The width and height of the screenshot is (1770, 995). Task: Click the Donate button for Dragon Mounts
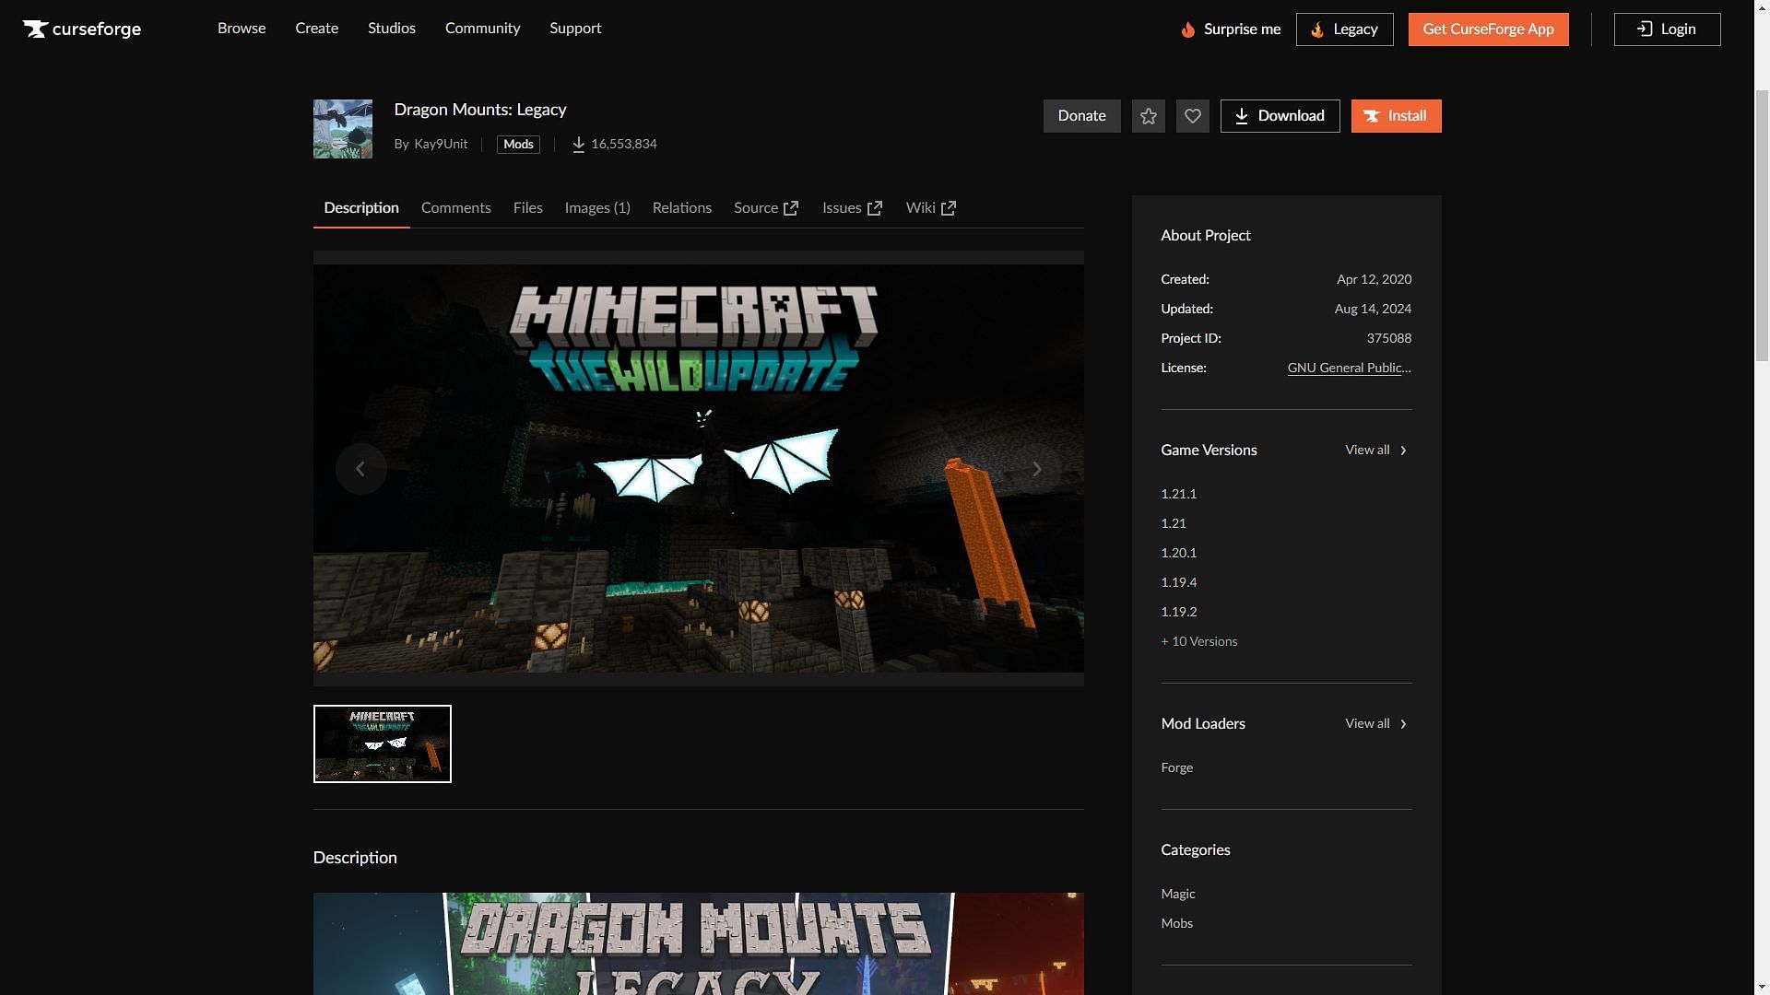tap(1082, 115)
